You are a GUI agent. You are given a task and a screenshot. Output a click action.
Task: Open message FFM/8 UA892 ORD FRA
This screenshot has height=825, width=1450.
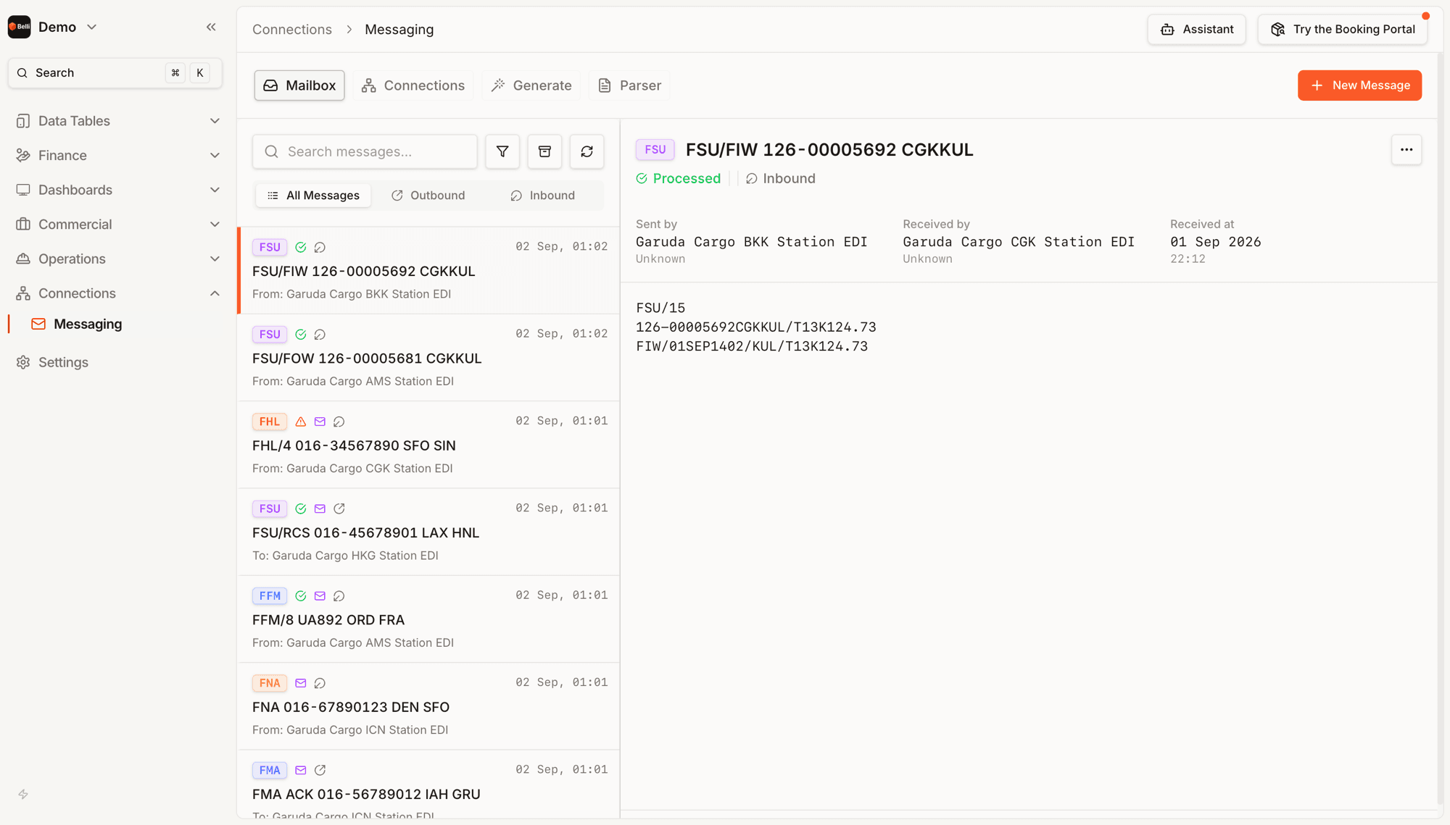pos(428,619)
